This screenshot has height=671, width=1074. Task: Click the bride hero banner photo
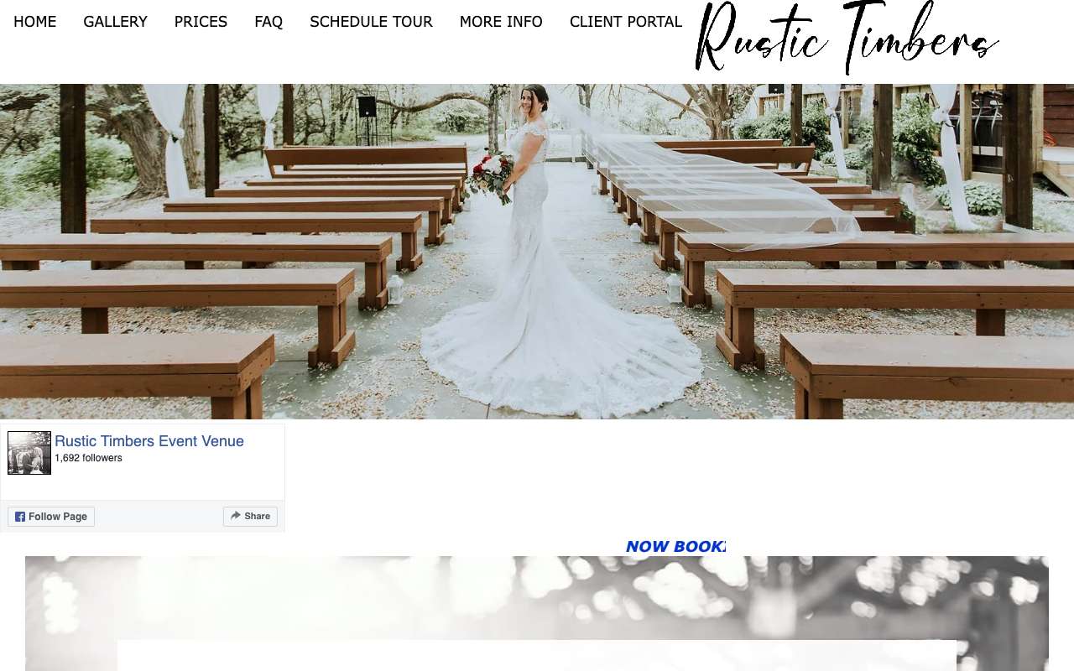(537, 252)
